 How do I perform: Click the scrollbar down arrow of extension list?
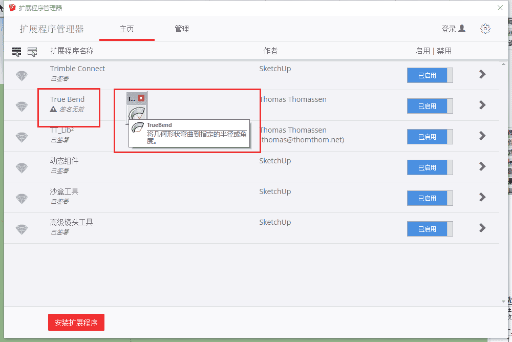(503, 302)
